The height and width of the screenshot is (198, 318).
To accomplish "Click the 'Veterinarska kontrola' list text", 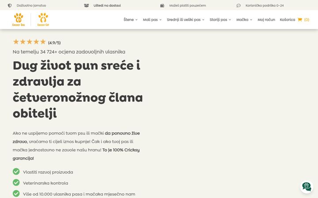I will click(45, 183).
